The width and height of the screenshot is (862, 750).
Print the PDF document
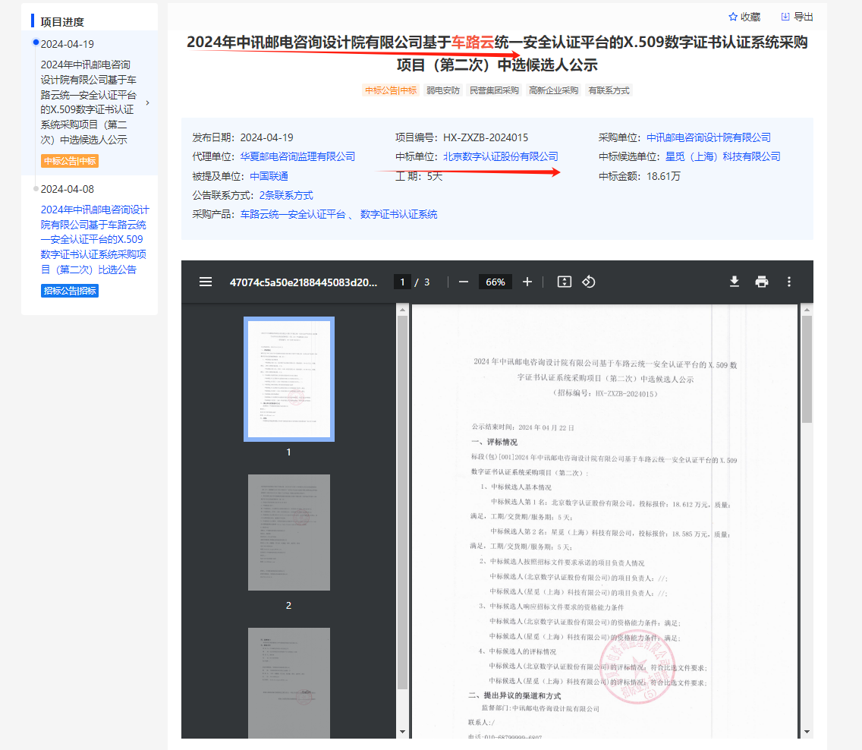click(761, 282)
